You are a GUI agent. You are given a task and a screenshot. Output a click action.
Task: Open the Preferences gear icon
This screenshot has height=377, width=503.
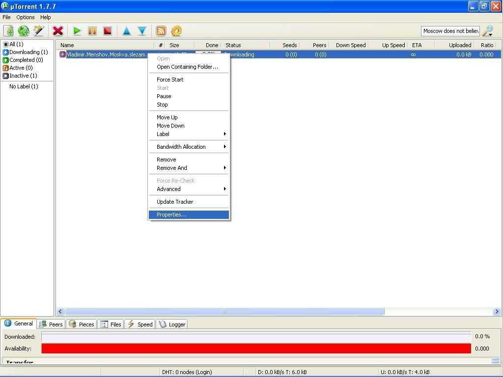tap(176, 31)
